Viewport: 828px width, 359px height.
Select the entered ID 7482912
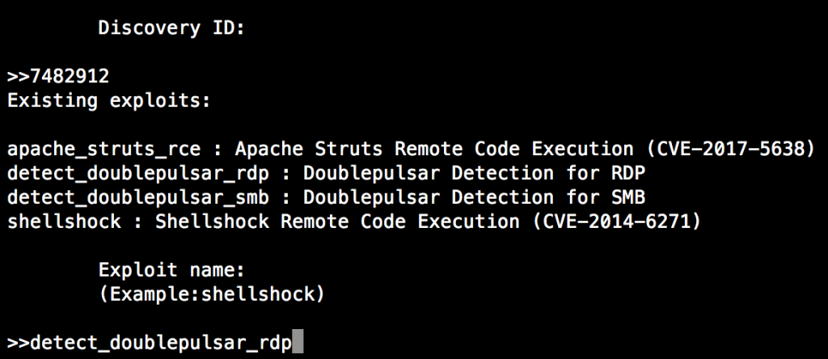[70, 77]
